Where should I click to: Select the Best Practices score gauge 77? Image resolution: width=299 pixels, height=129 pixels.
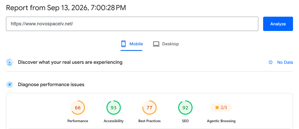(x=149, y=108)
